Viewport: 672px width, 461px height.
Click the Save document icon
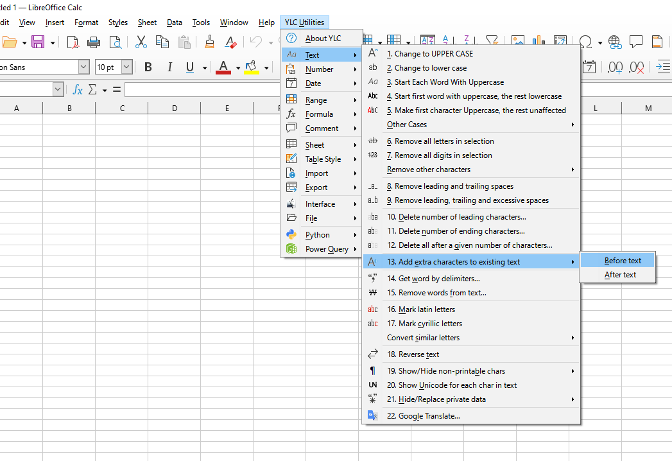click(x=38, y=42)
